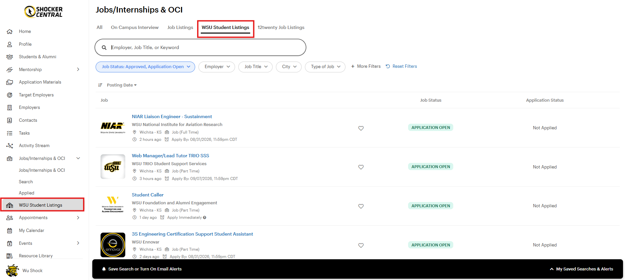Favorite the Web Manager/Lead Tutor TRIO SSS job
Viewport: 625px width, 280px height.
361,167
